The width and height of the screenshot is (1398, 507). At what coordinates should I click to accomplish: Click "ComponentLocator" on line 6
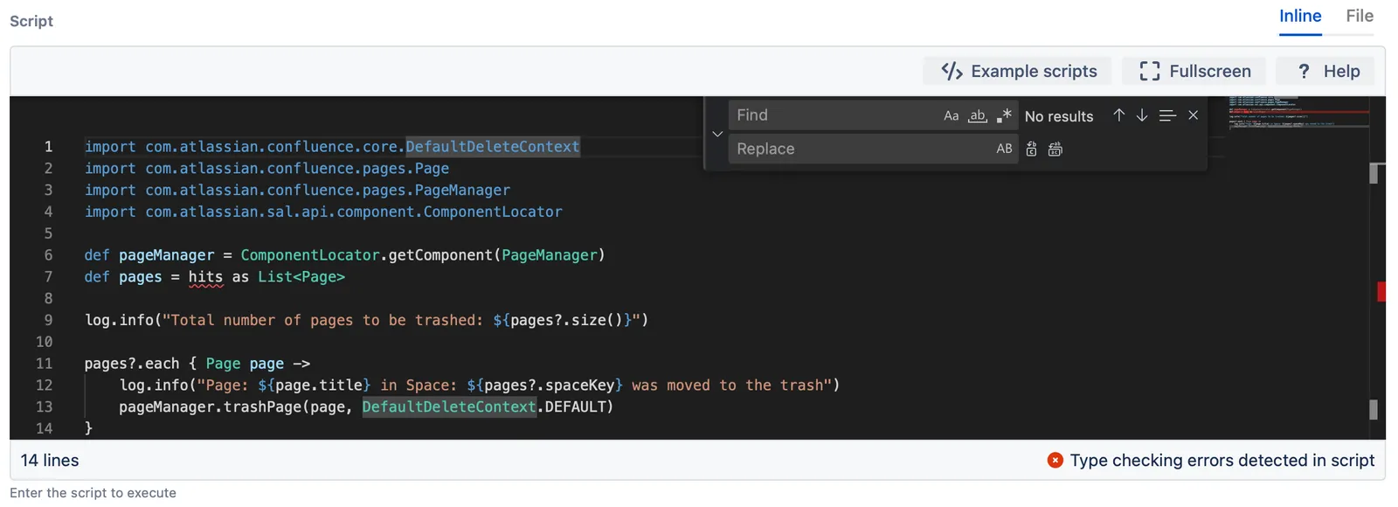coord(310,255)
